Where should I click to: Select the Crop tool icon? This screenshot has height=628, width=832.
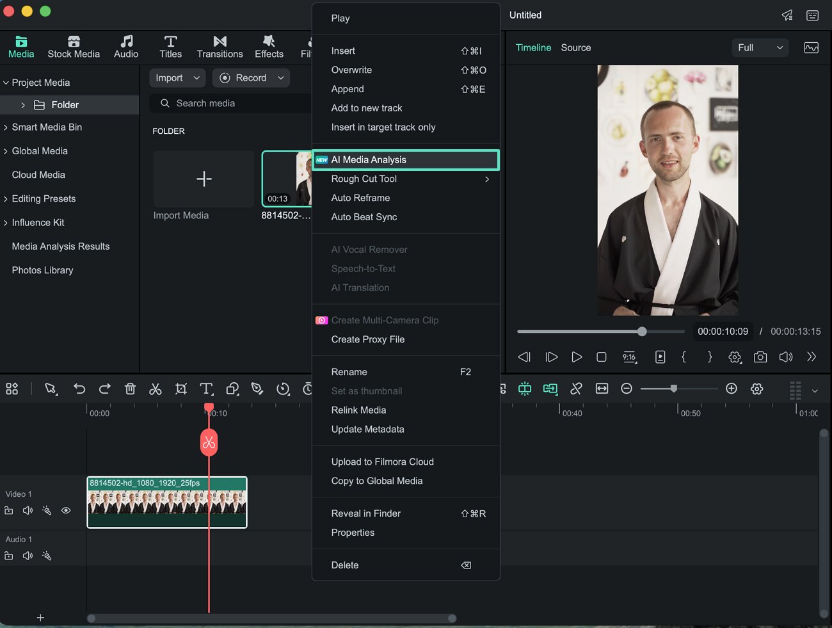click(x=181, y=389)
